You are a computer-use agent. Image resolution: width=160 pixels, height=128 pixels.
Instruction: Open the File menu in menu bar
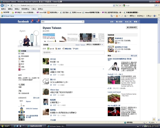tap(3, 9)
